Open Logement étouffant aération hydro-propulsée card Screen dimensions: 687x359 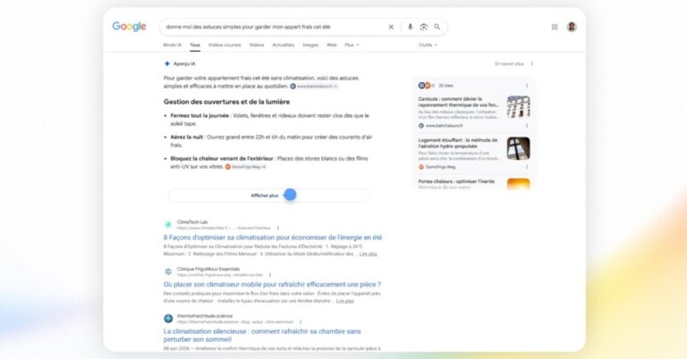click(x=458, y=143)
